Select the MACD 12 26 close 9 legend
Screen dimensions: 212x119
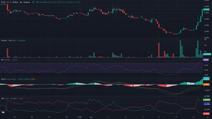click(x=8, y=79)
